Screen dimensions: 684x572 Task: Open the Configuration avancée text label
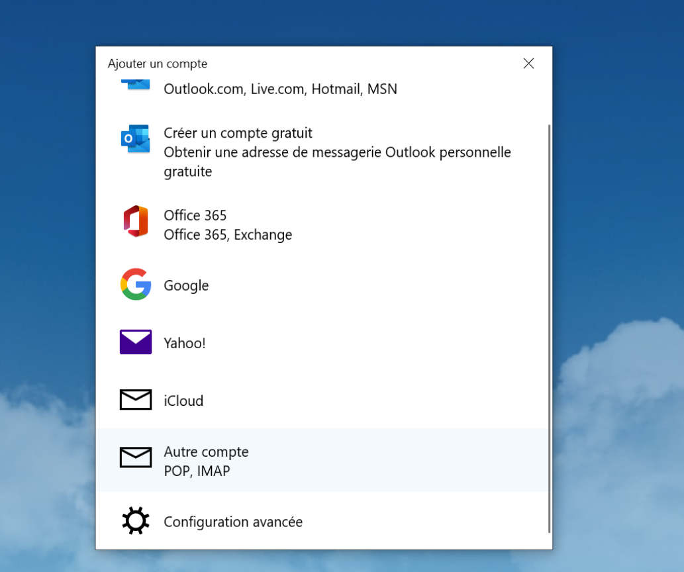tap(233, 522)
